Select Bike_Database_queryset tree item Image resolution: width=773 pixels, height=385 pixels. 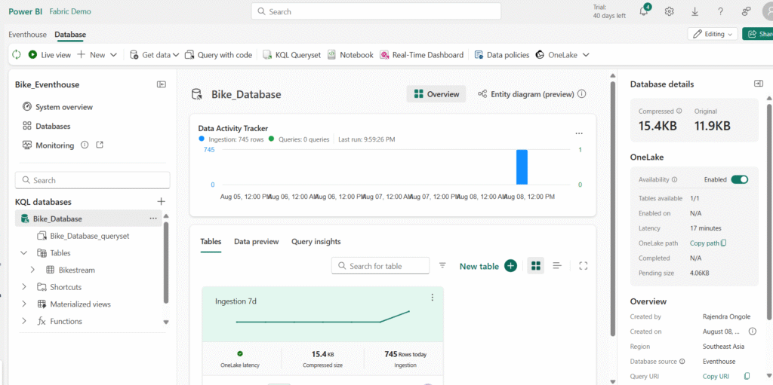pyautogui.click(x=84, y=236)
